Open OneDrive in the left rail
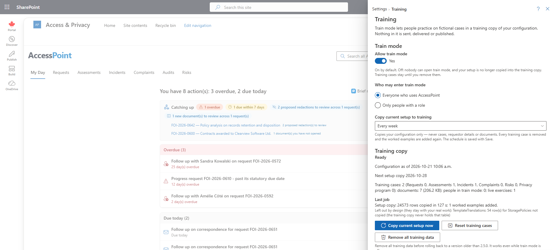This screenshot has height=250, width=553. click(12, 85)
